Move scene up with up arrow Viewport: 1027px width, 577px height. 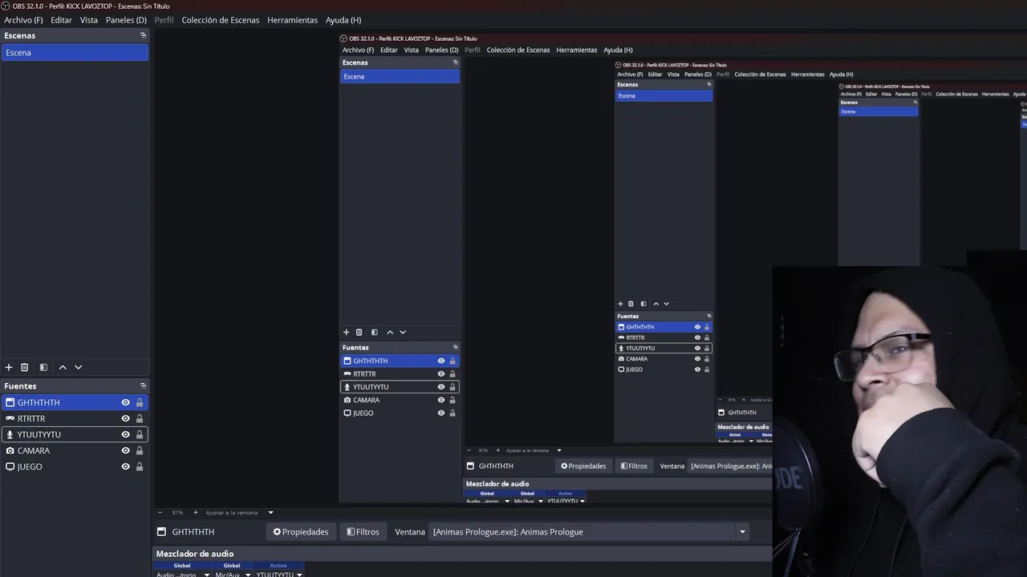tap(63, 367)
